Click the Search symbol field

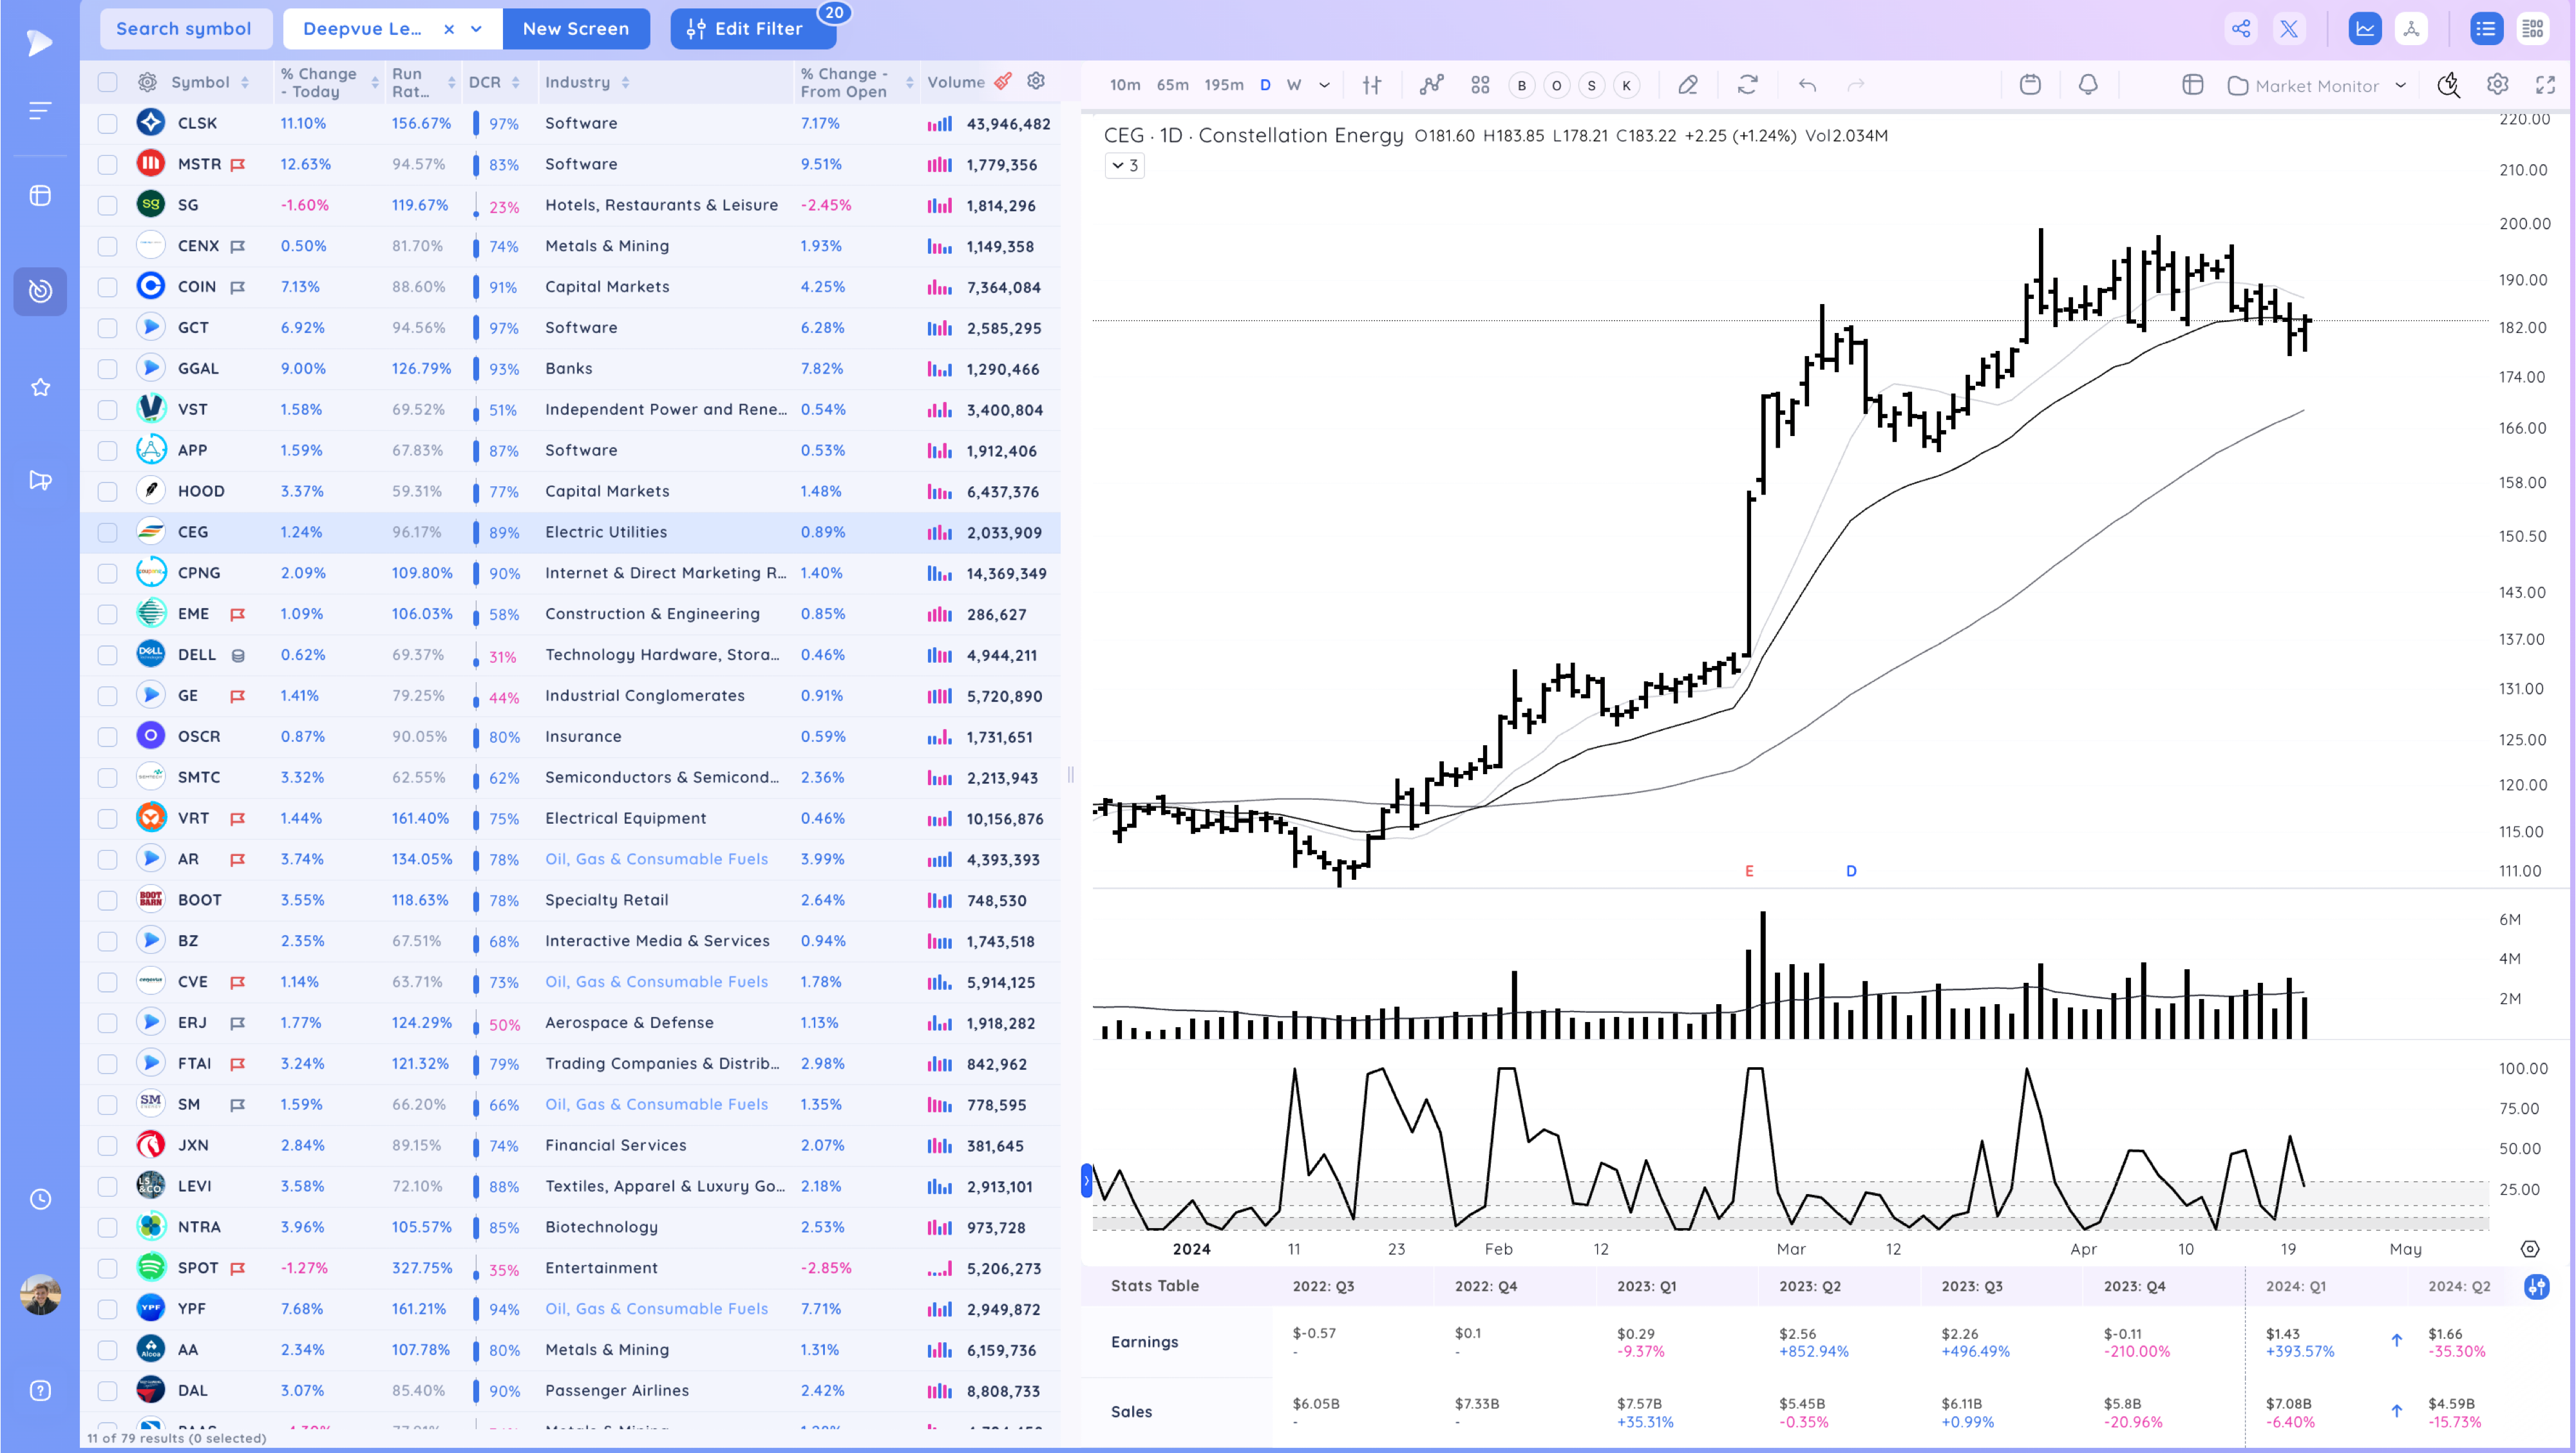(185, 29)
